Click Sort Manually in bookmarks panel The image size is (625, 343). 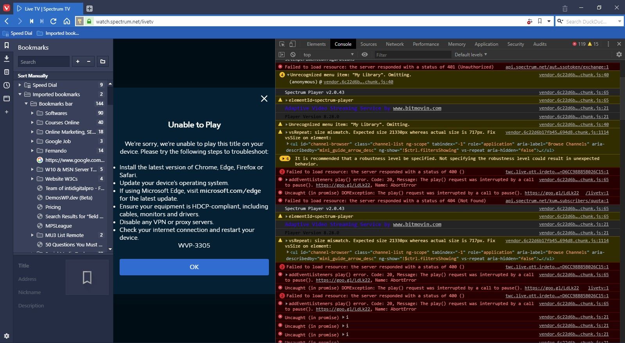coord(33,76)
